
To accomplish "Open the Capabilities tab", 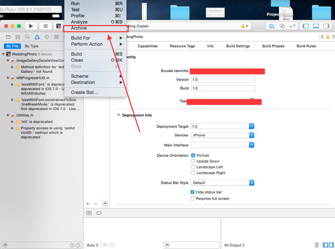I will (x=147, y=46).
